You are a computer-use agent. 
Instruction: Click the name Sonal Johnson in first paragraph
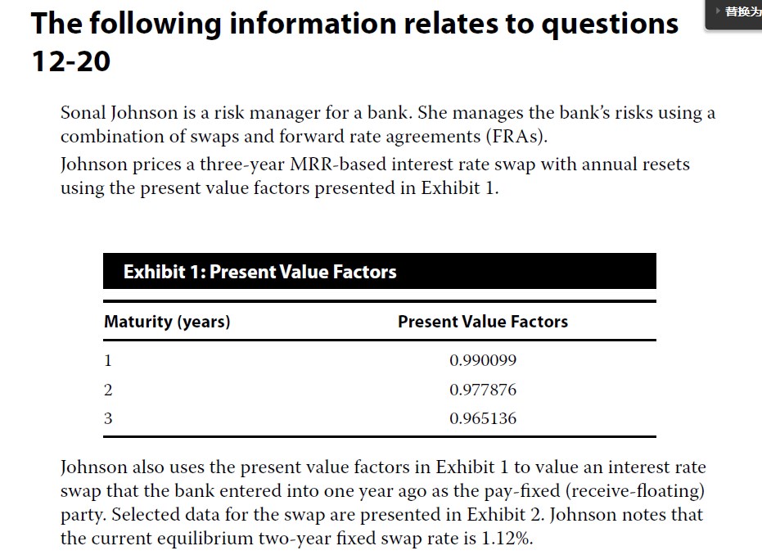coord(118,113)
